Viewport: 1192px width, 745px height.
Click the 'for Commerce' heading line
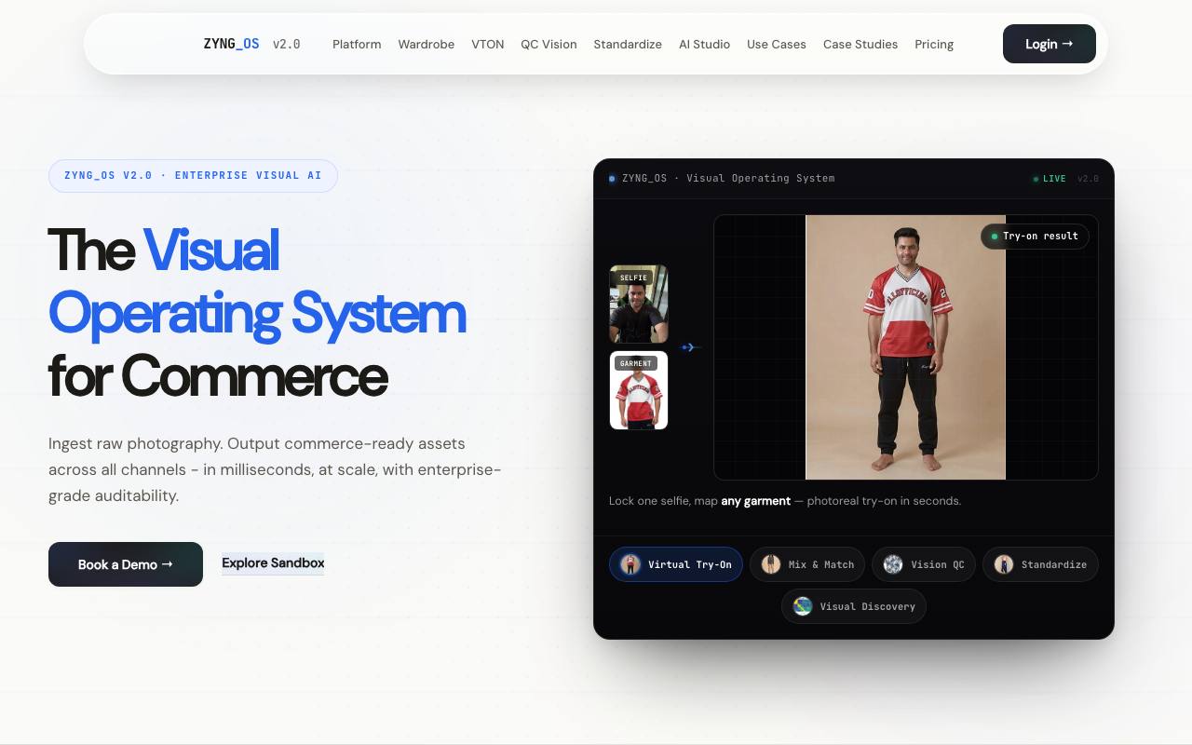218,376
